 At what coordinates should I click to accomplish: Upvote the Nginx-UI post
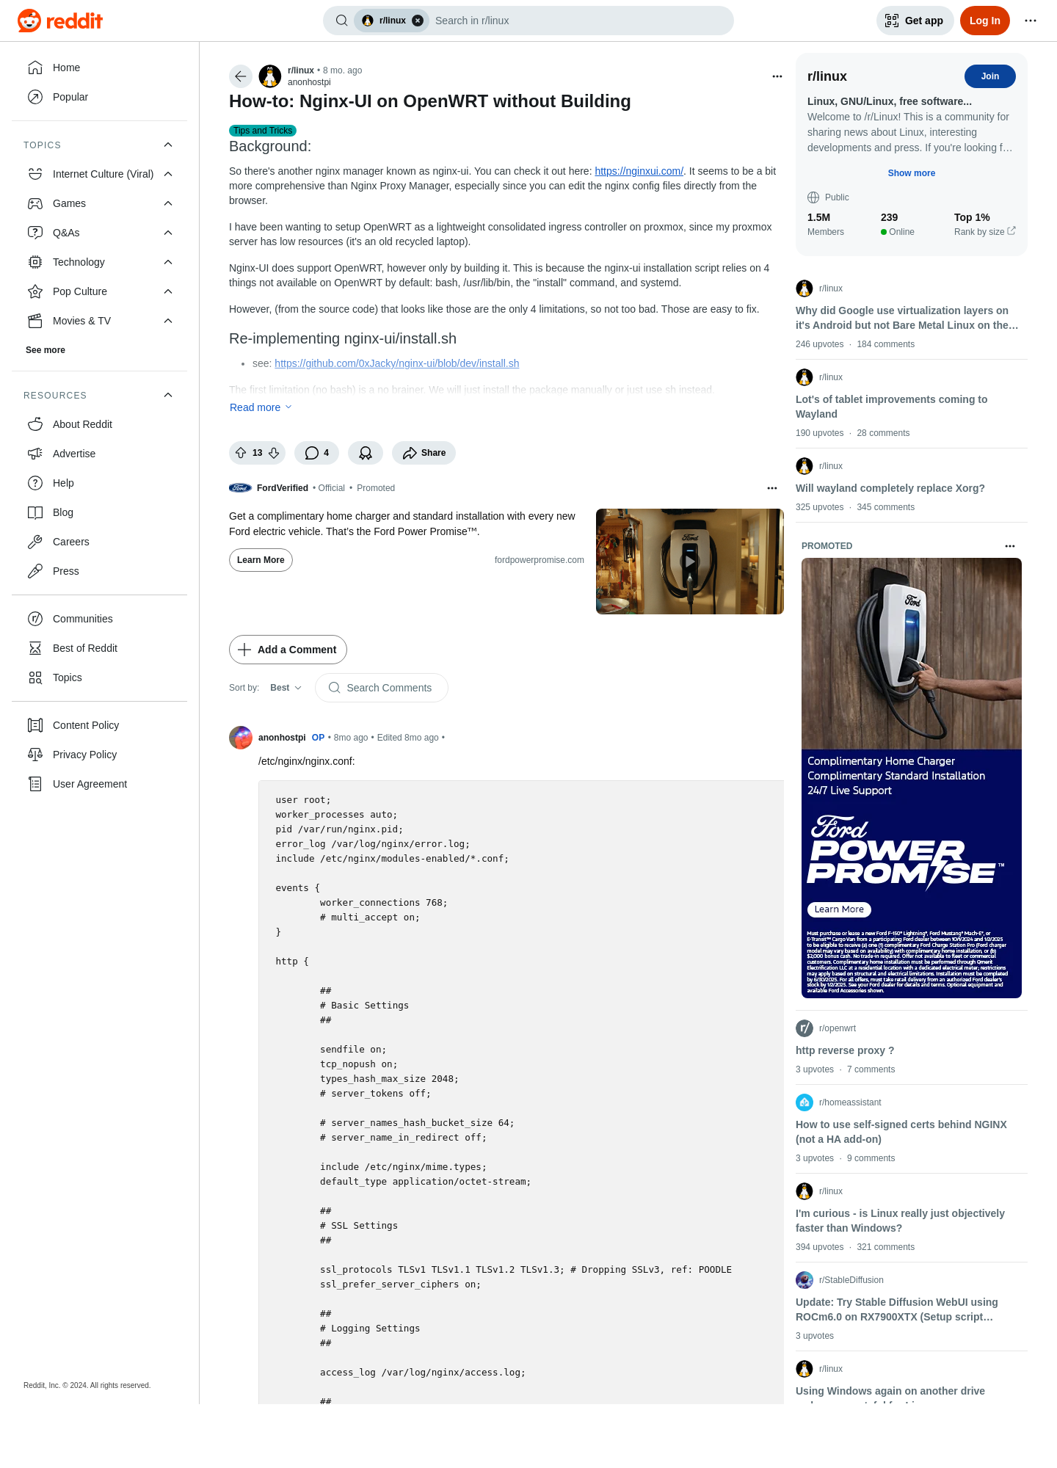[x=241, y=453]
